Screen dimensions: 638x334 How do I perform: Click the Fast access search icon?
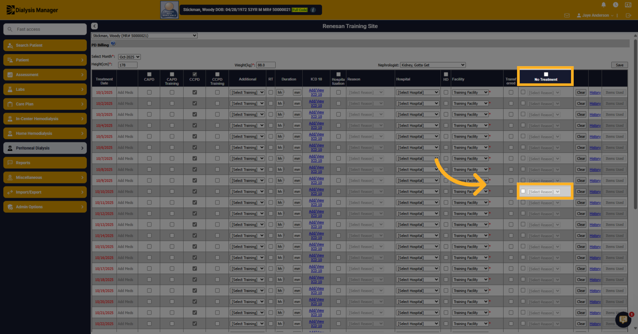click(x=10, y=29)
